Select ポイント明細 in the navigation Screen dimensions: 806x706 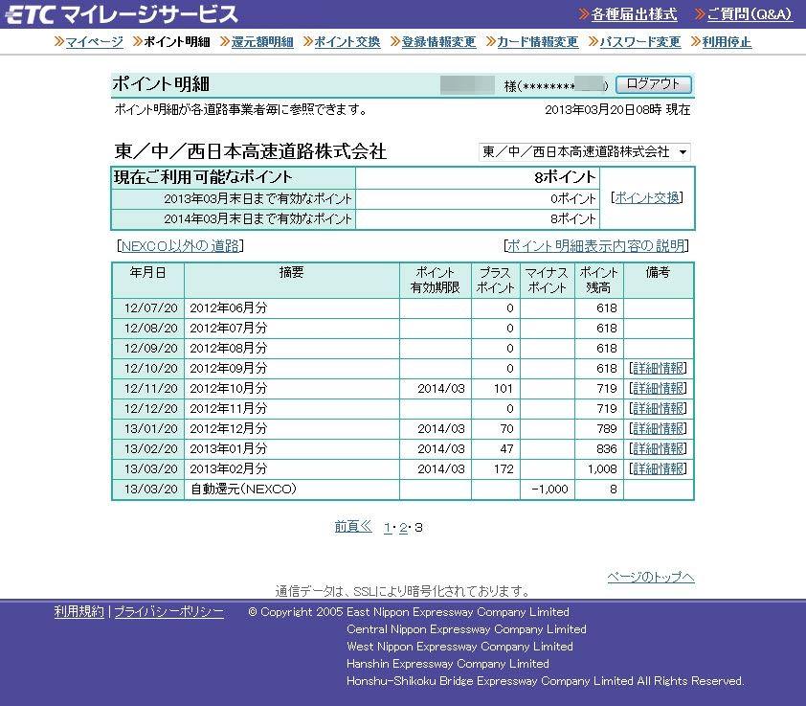point(177,42)
